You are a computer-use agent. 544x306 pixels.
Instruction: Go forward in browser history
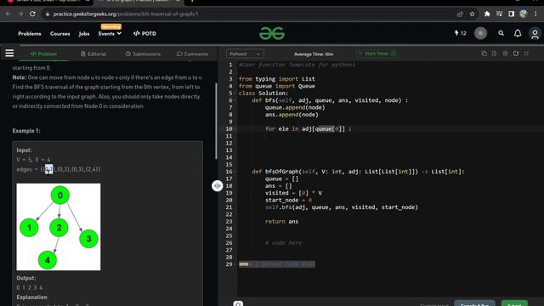pos(20,14)
